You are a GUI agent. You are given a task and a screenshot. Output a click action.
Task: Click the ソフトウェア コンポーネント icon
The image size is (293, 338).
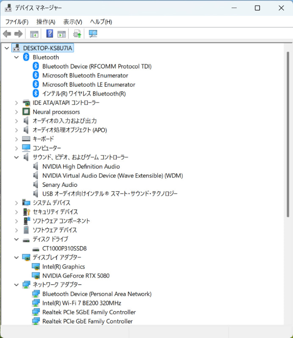[27, 221]
